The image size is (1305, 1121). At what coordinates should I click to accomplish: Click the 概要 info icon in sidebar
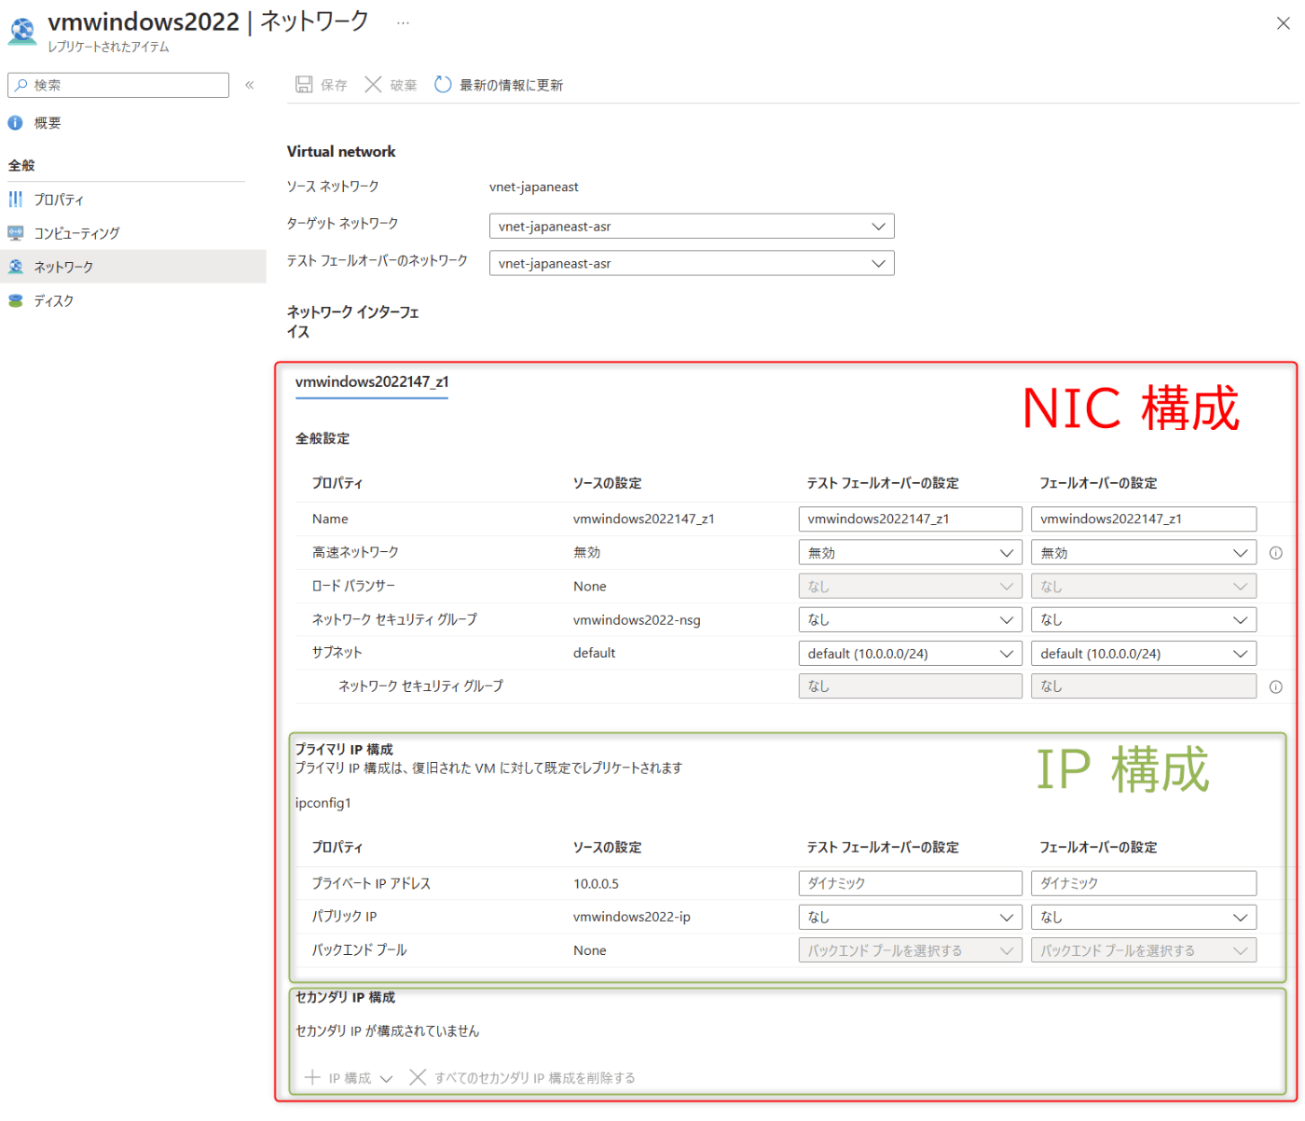click(15, 123)
